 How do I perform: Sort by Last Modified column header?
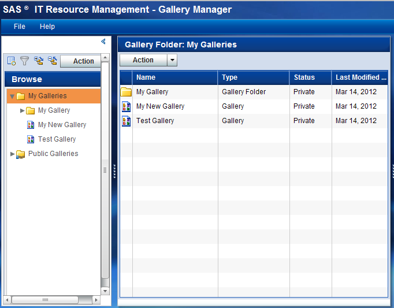(360, 77)
